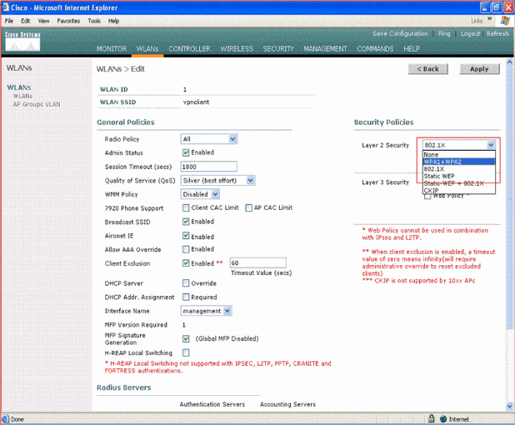Select None in the Layer 2 Security list
Viewport: 515px width, 425px height.
[459, 154]
